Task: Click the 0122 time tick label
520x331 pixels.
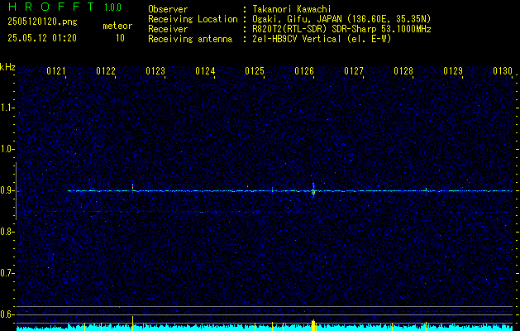Action: point(106,71)
